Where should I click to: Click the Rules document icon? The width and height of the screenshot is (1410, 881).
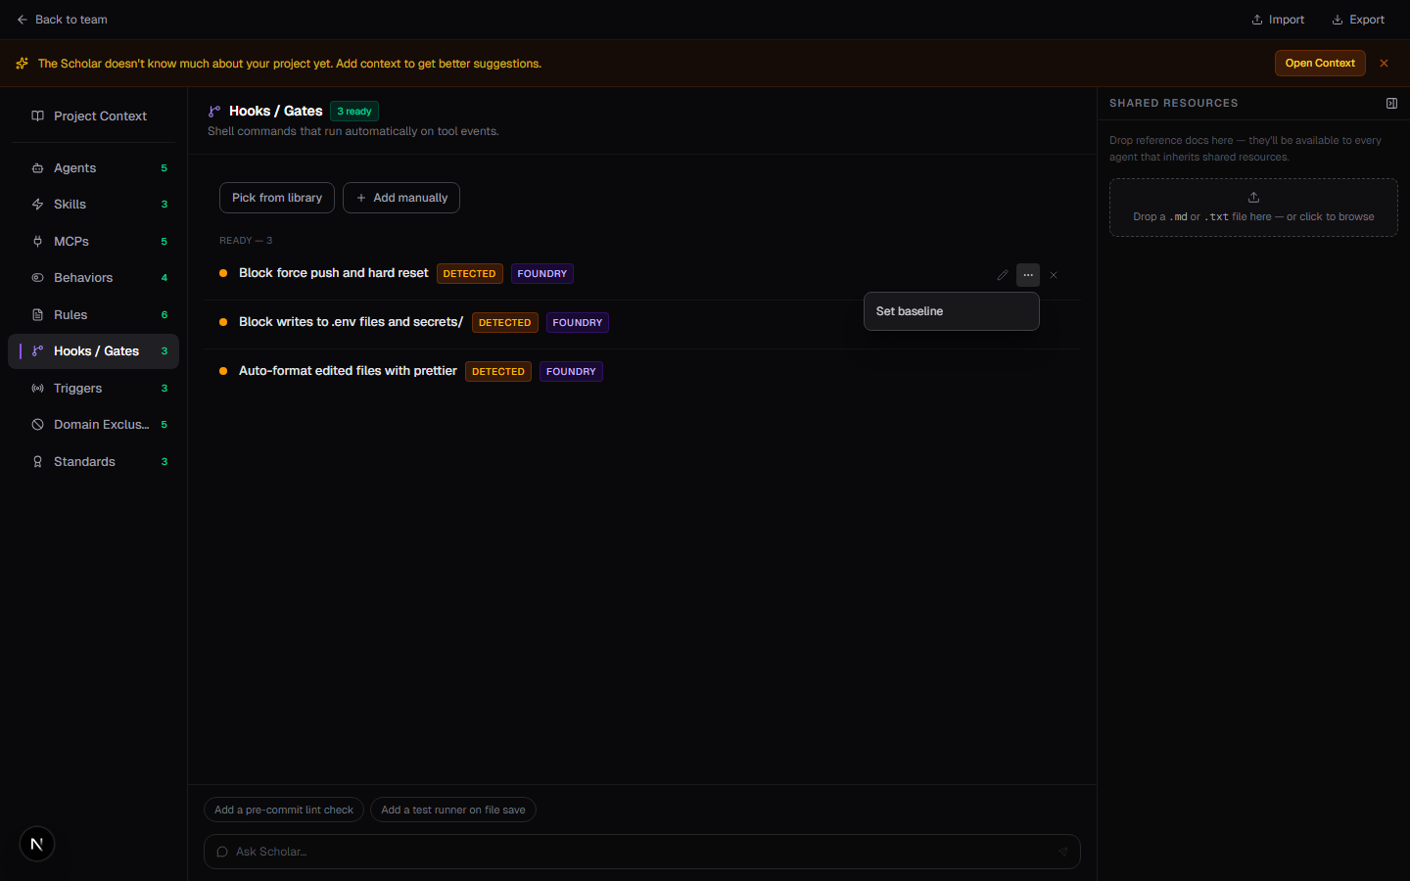37,315
